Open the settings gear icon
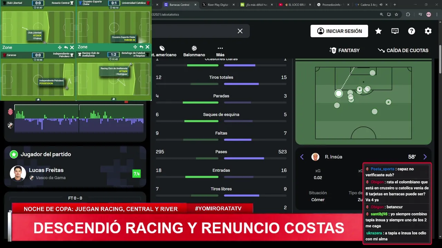Screen dimensions: 442x248 coord(428,31)
